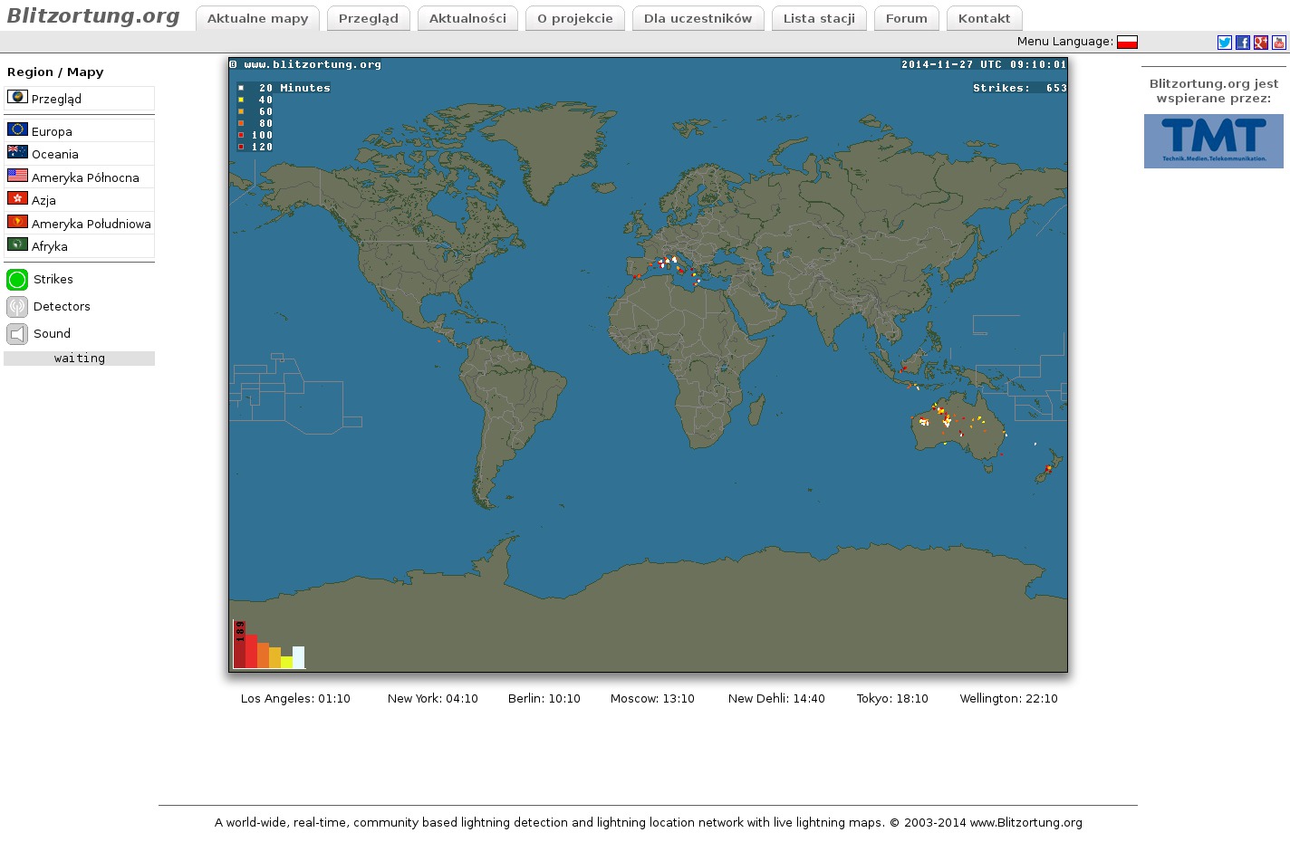Open the Google+ social icon
1290x842 pixels.
coord(1260,43)
